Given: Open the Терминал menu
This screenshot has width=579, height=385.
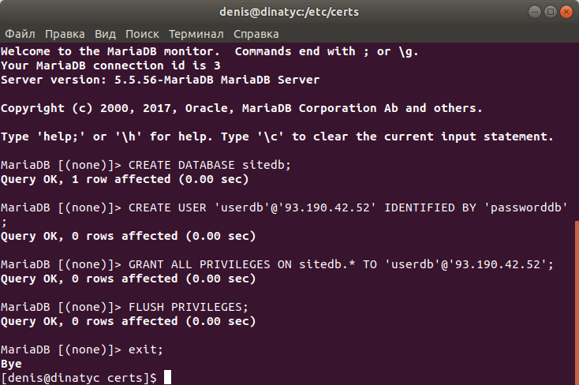Looking at the screenshot, I should tap(196, 34).
